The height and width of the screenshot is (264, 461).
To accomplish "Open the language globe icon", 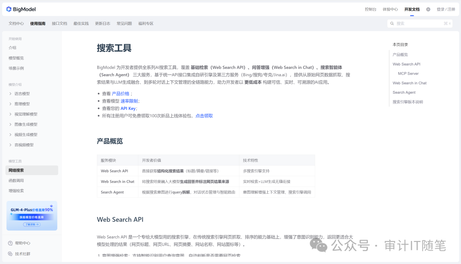I will pyautogui.click(x=428, y=9).
